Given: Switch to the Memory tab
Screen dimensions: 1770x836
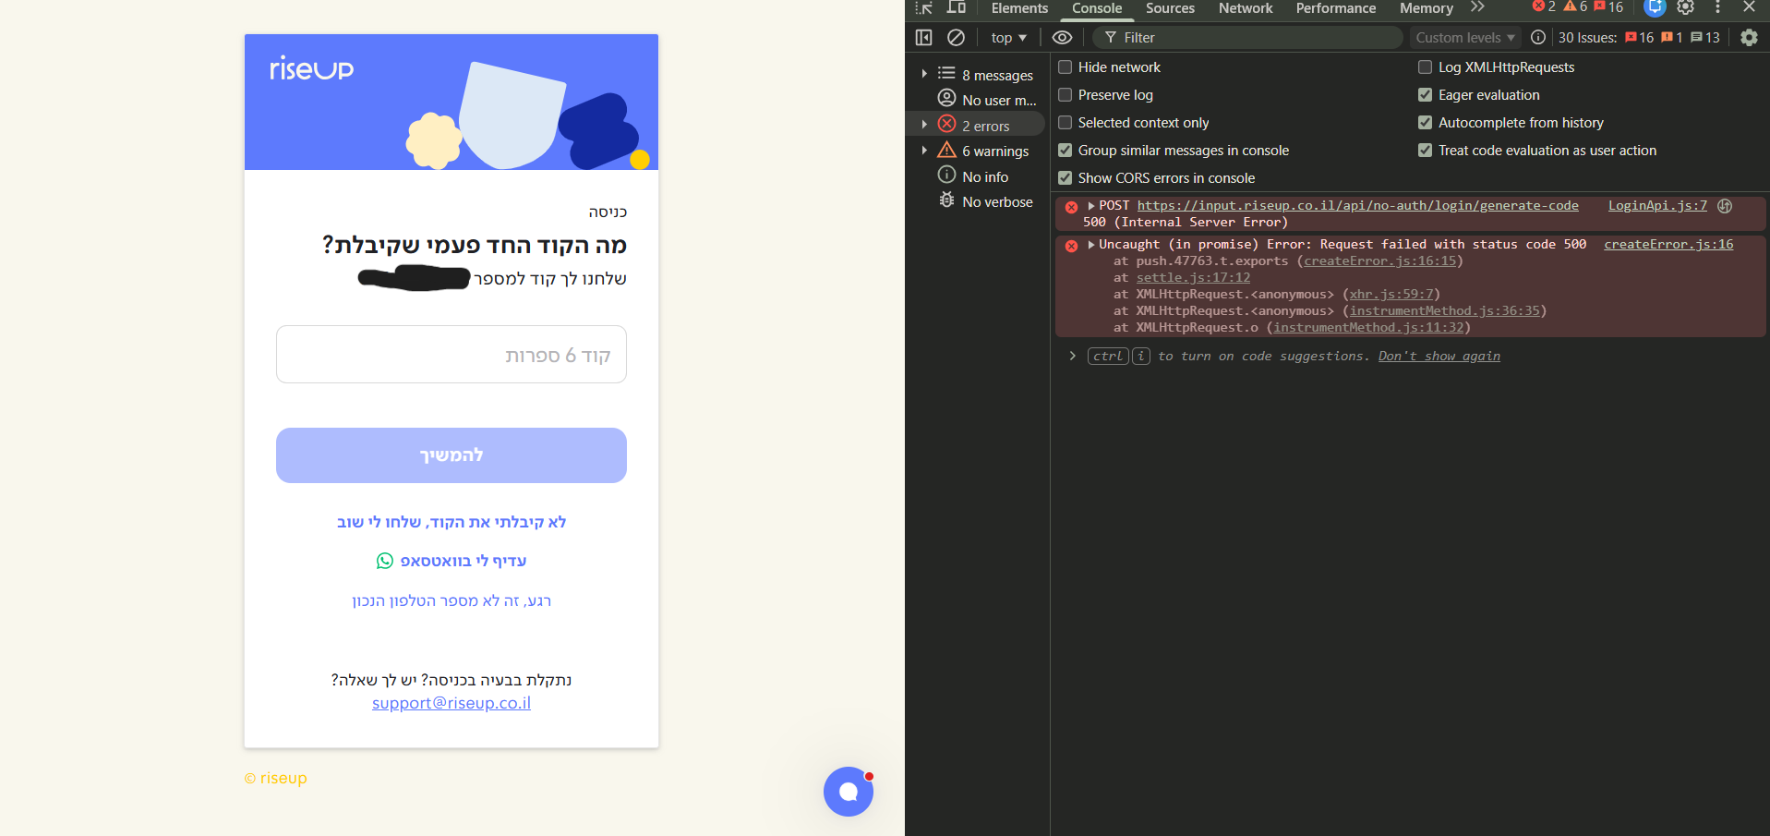Looking at the screenshot, I should (1426, 8).
